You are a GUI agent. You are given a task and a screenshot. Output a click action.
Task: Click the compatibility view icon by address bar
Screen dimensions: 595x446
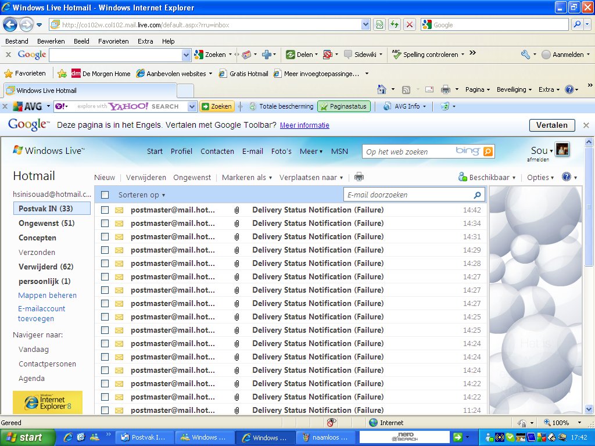tap(379, 24)
